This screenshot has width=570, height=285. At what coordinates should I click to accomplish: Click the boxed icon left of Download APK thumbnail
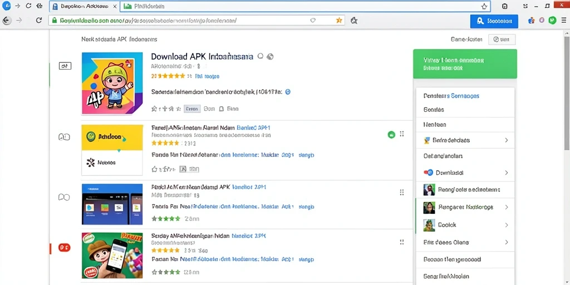pos(65,66)
